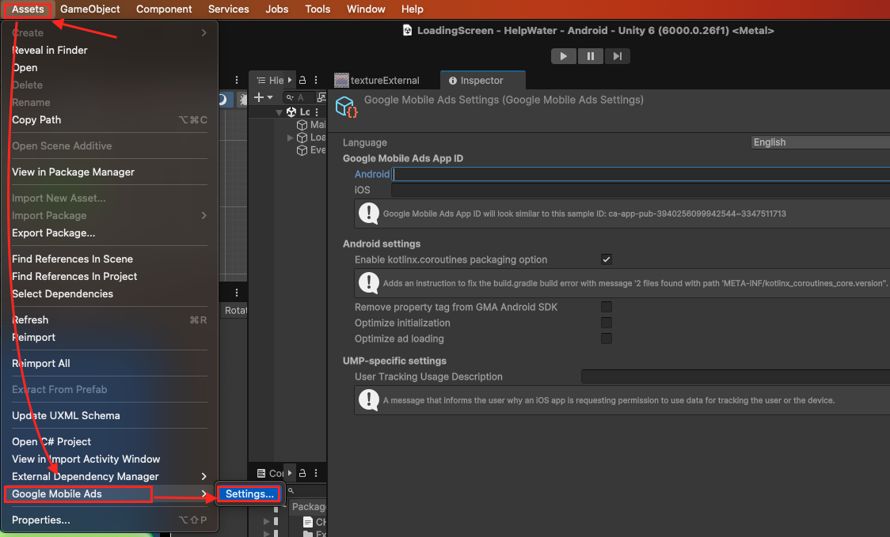Open the Jobs menu
890x537 pixels.
pos(277,9)
